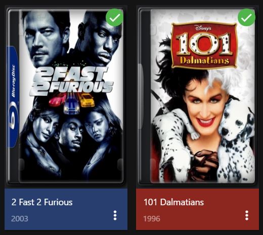263x235 pixels.
Task: Click the blue info panel beside 2003
Action: (66, 209)
